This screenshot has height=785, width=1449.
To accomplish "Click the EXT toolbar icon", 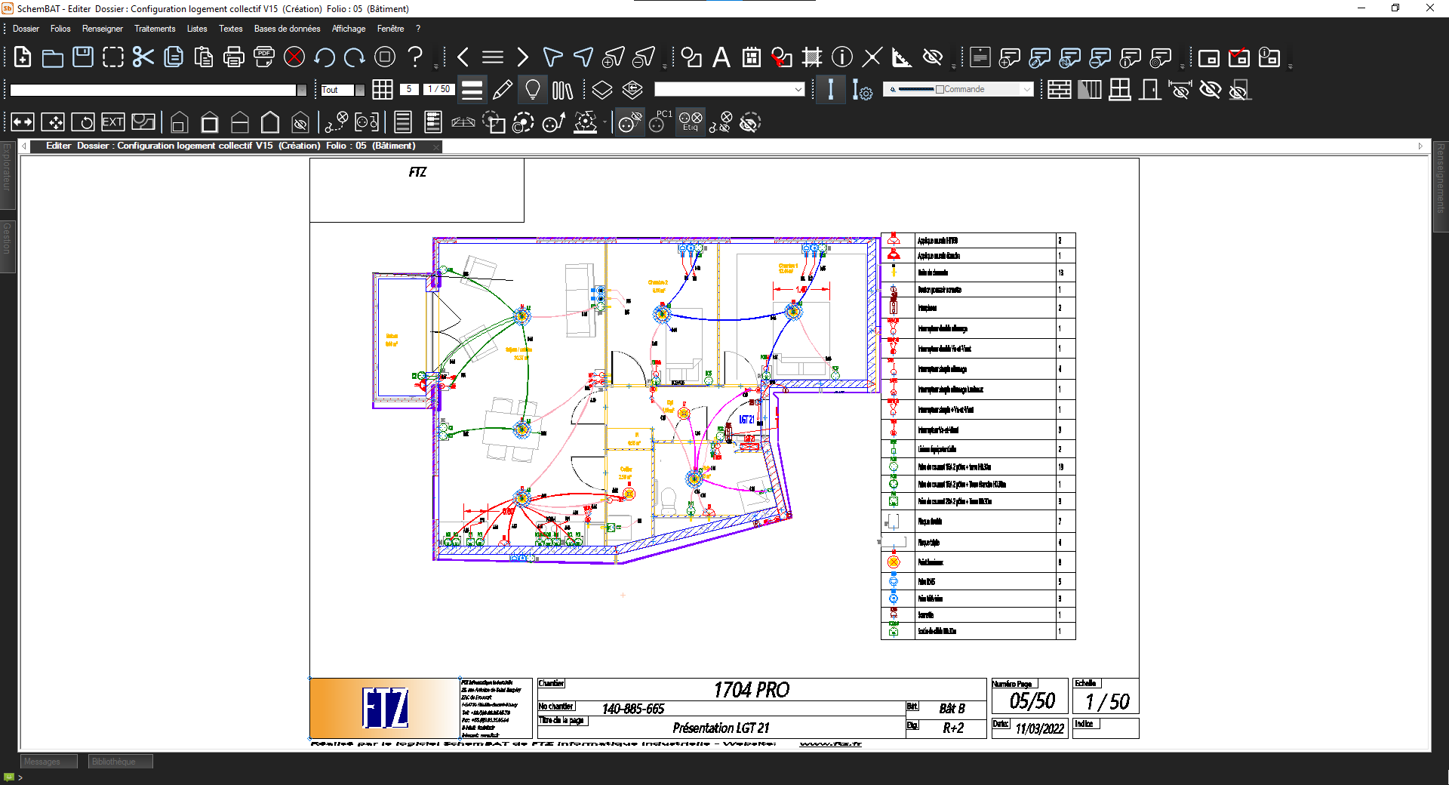I will (x=112, y=122).
